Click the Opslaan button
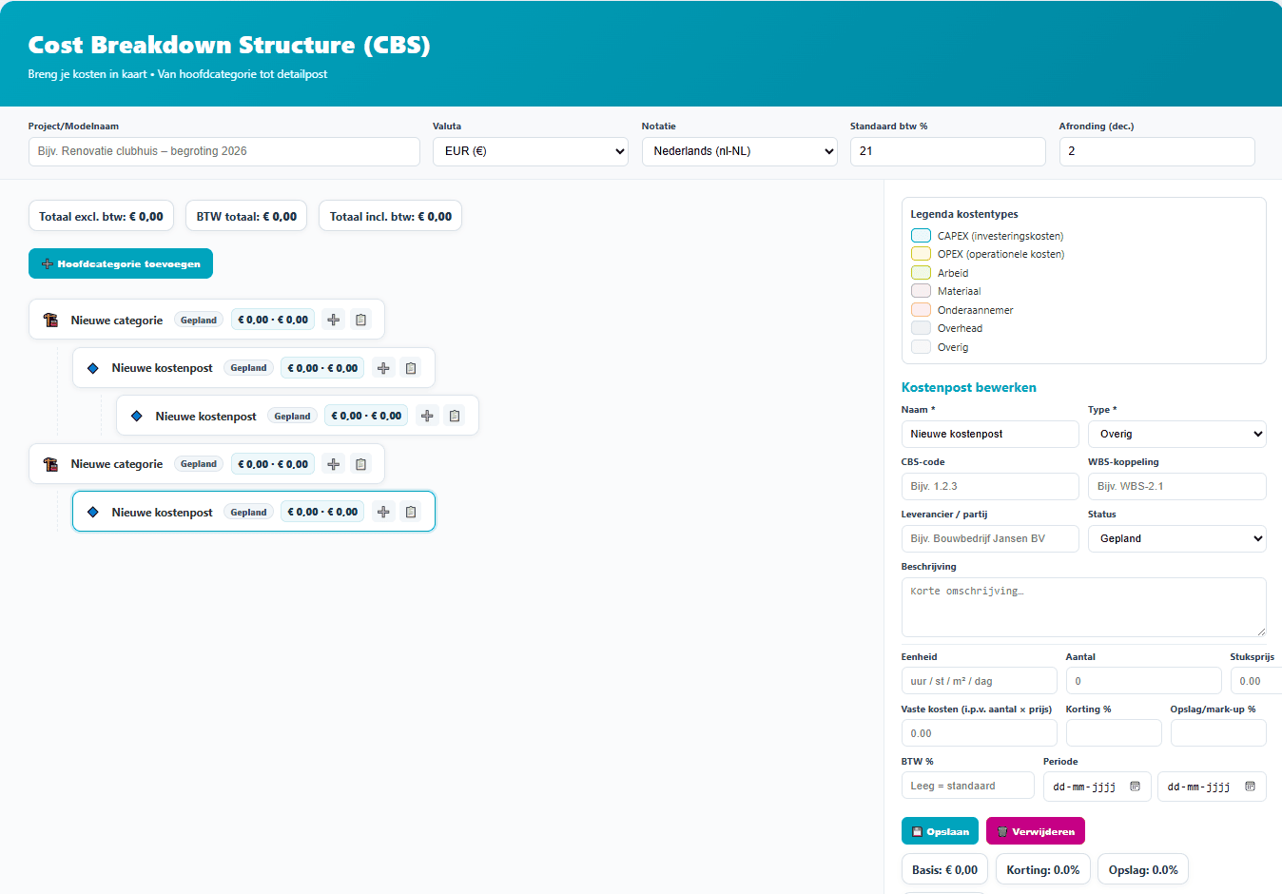This screenshot has width=1282, height=894. click(940, 831)
